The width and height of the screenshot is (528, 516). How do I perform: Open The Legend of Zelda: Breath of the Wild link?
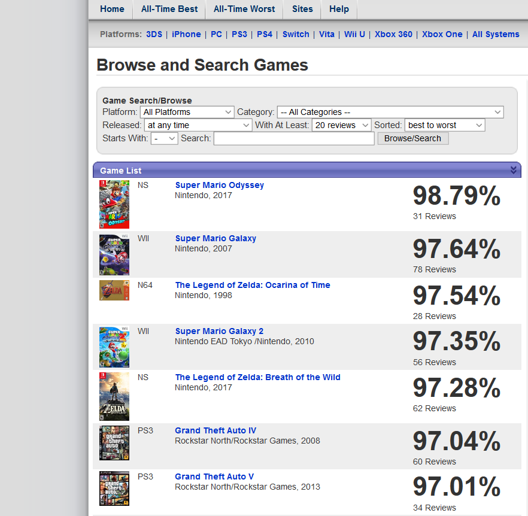click(257, 377)
